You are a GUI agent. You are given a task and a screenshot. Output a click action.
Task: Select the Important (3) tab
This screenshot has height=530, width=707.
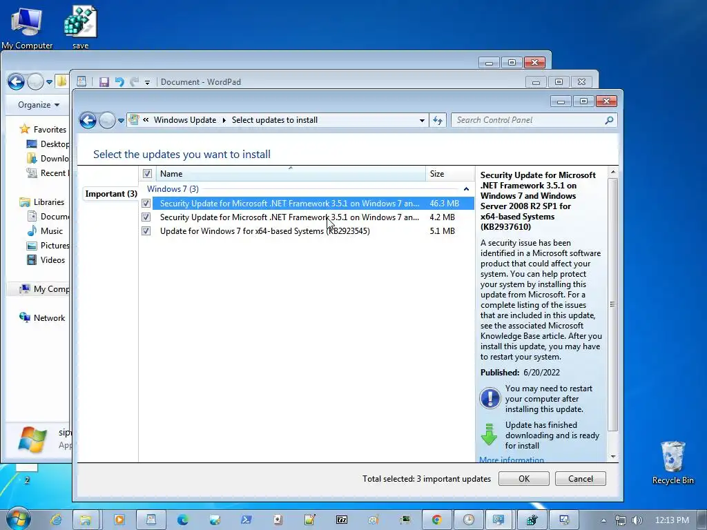[x=111, y=194]
